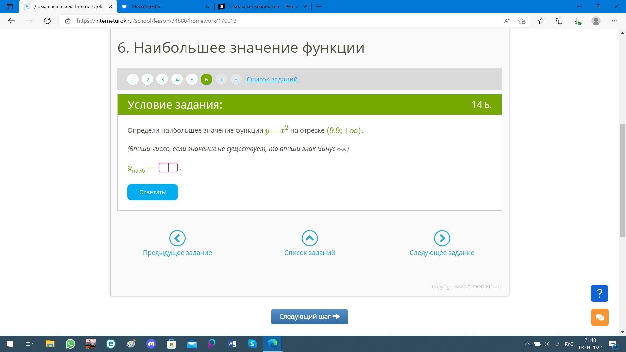Click the next task circular arrow icon
The image size is (626, 352).
[442, 238]
